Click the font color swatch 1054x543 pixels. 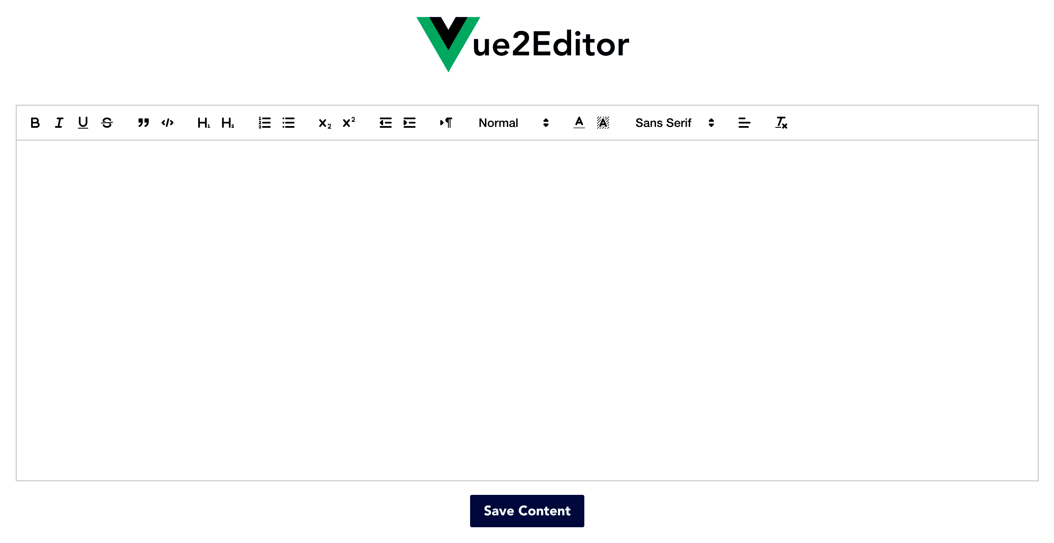pyautogui.click(x=579, y=123)
